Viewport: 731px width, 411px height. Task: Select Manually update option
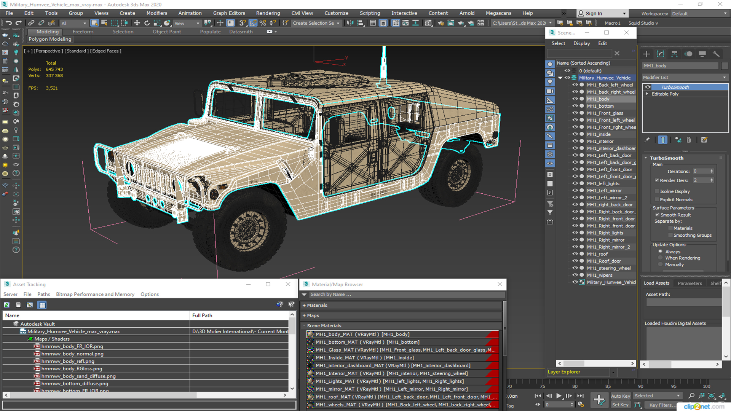[x=661, y=264]
